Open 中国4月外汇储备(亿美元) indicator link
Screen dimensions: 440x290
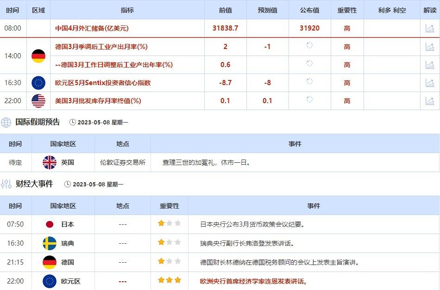(92, 28)
